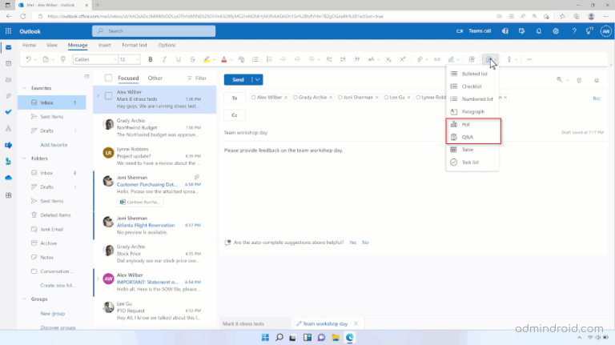Discard the draft using the trash icon
615x345 pixels.
[579, 80]
